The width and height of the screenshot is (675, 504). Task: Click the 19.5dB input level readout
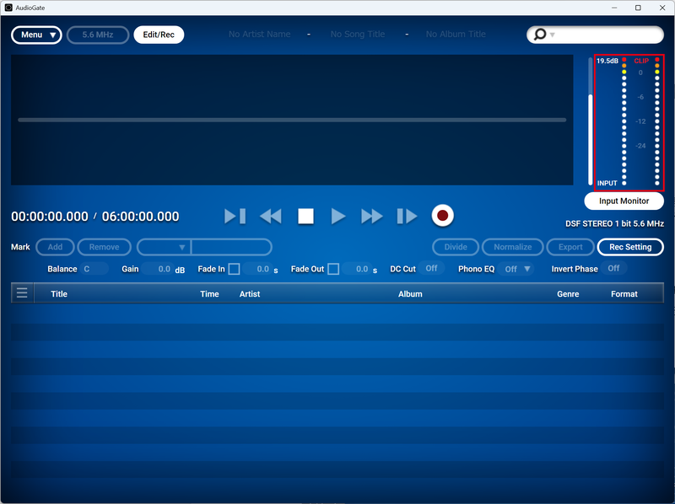[x=607, y=61]
